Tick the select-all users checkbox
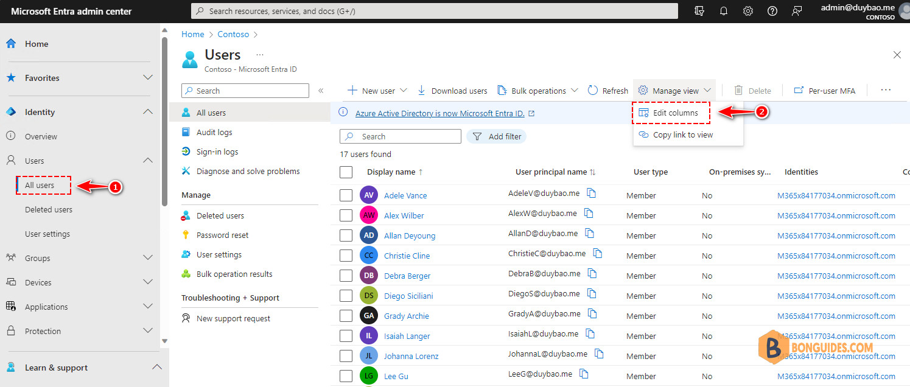Image resolution: width=910 pixels, height=387 pixels. (x=346, y=172)
